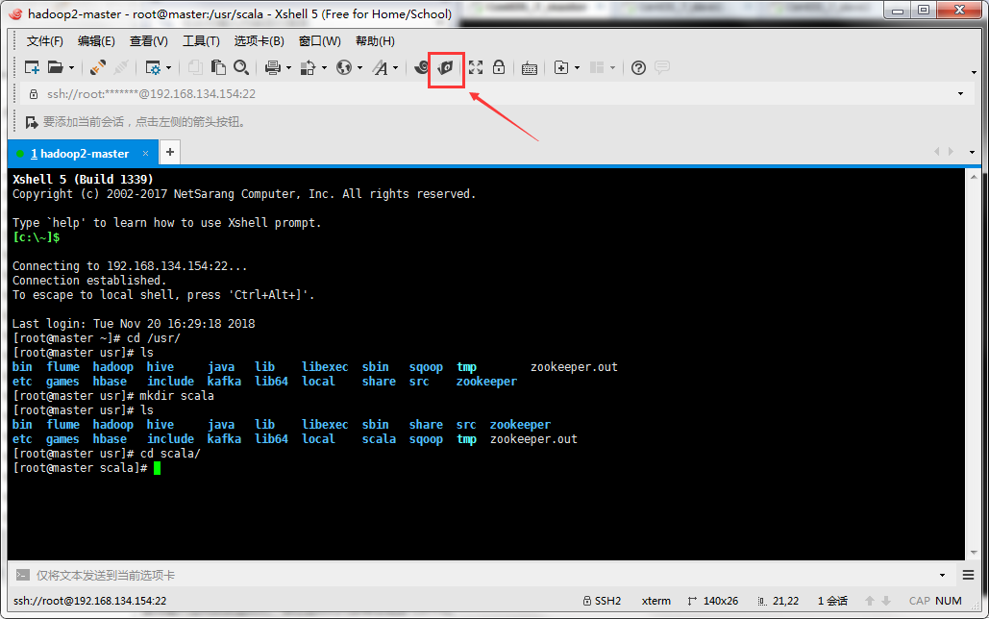The height and width of the screenshot is (619, 989).
Task: Click the New tab group icon
Action: [561, 67]
